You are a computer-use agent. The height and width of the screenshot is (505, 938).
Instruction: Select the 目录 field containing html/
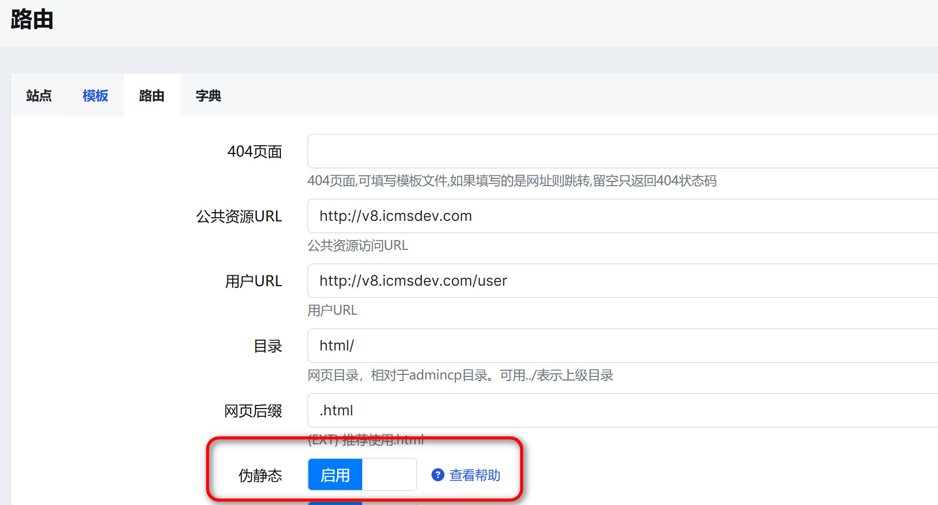pyautogui.click(x=622, y=346)
